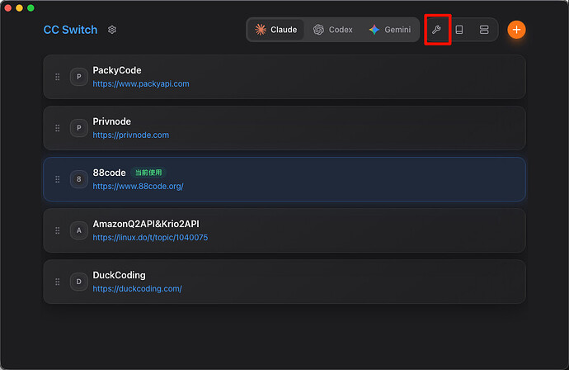Select the AmazonQ2API&Krio2API provider name
This screenshot has width=569, height=370.
click(146, 224)
